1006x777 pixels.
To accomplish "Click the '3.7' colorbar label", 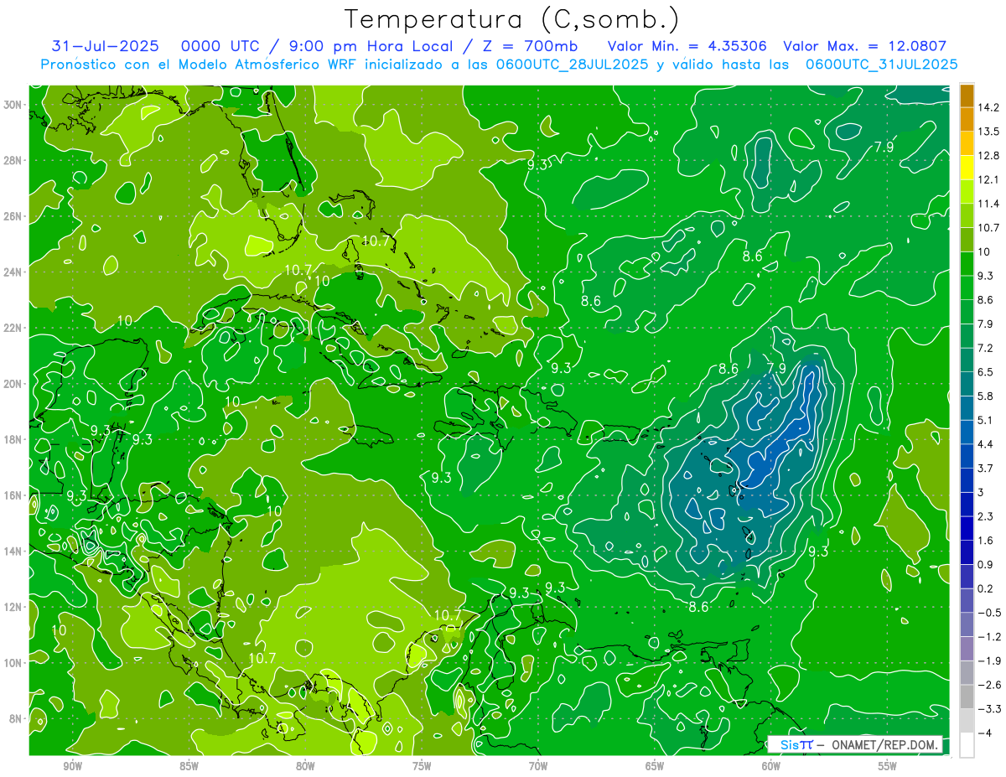I will 984,468.
